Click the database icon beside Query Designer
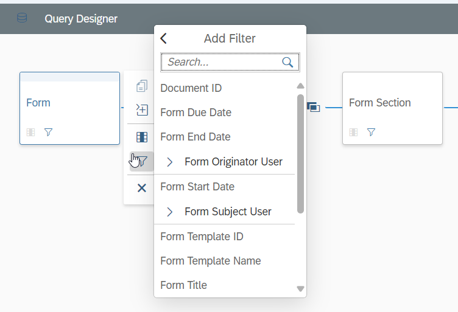Screen dimensions: 458x312 tap(22, 18)
